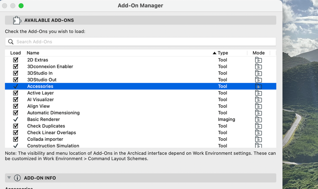Collapse the Add-On Info section triangle
The image size is (318, 189).
point(9,178)
